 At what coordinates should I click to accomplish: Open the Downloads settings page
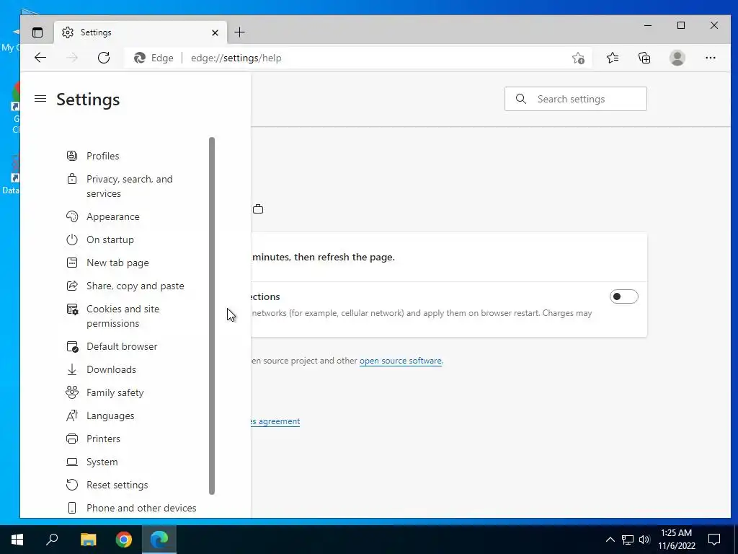[111, 369]
